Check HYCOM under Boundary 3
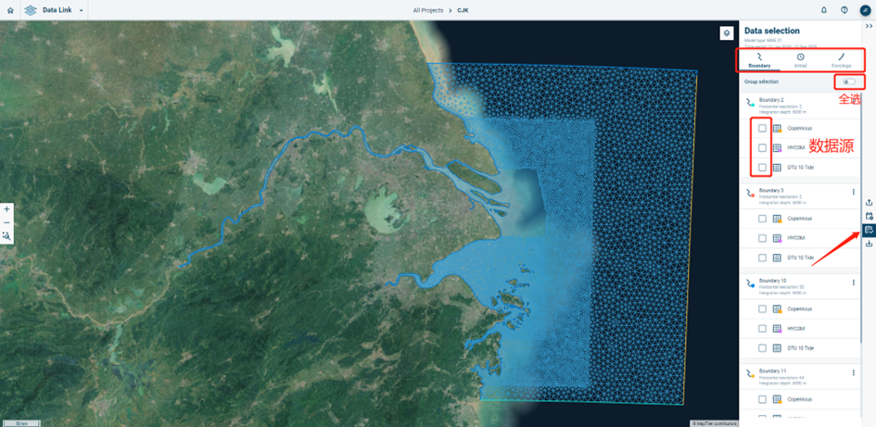The image size is (876, 427). click(x=763, y=238)
